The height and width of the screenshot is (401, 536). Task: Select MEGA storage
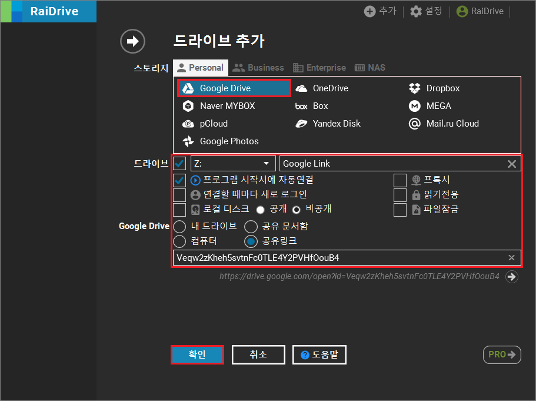point(430,106)
